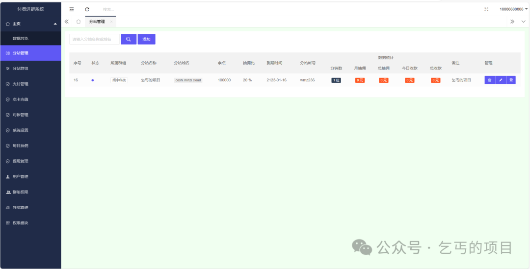Click the refresh icon in top bar

point(87,9)
